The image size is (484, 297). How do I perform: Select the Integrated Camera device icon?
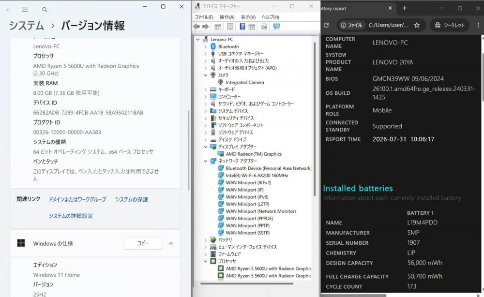click(x=220, y=82)
